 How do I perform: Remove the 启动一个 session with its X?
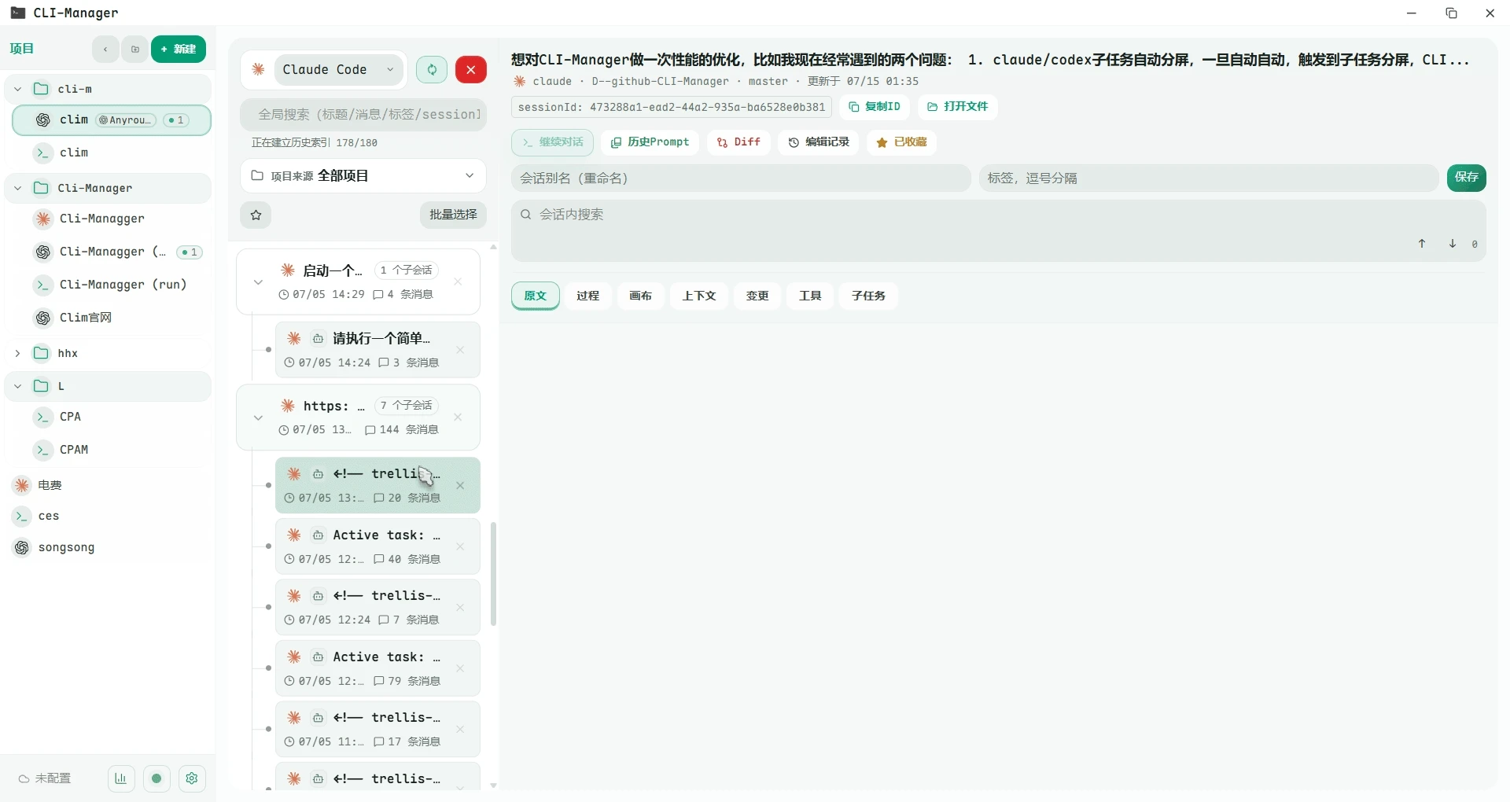[x=458, y=281]
